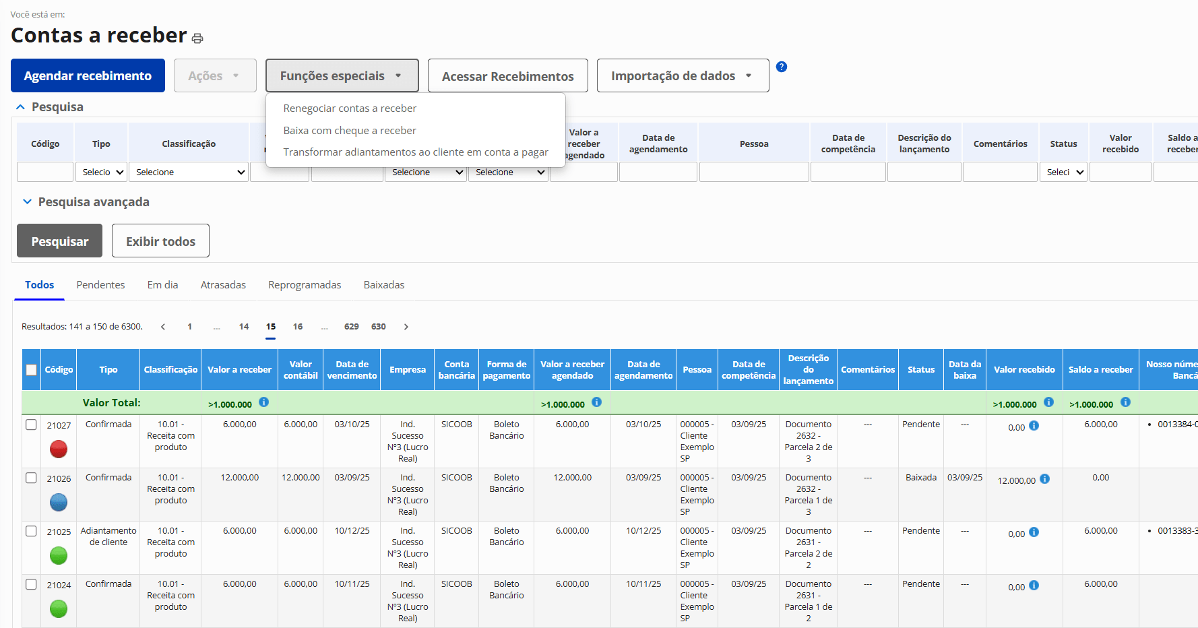1198x628 pixels.
Task: Click info icon in Saldo a receber total
Action: (1125, 402)
